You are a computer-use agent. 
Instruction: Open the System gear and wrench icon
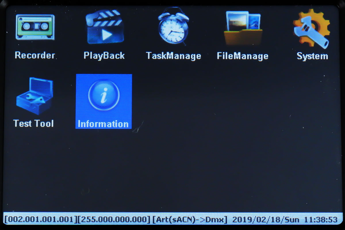coord(312,28)
